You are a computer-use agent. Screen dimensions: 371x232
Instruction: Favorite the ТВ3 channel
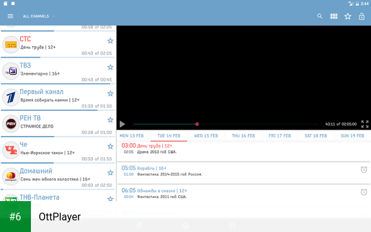tap(110, 67)
